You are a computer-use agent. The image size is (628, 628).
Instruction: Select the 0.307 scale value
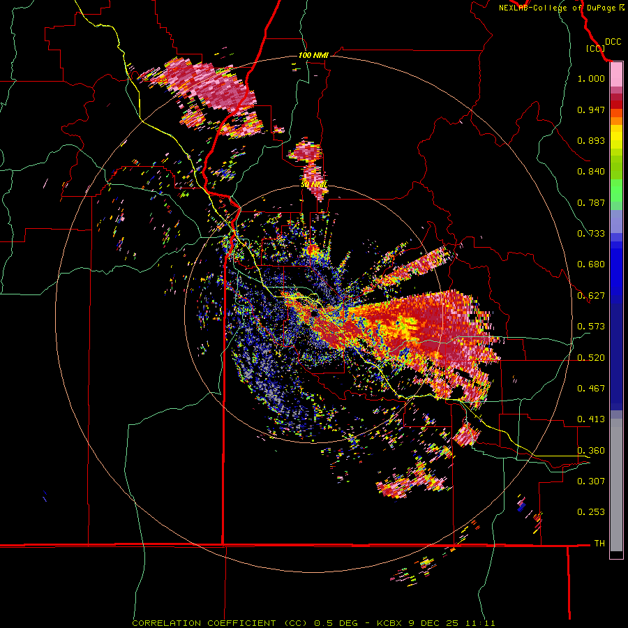[591, 481]
